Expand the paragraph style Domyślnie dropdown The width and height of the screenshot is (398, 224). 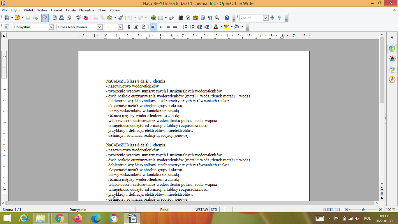tap(51, 27)
